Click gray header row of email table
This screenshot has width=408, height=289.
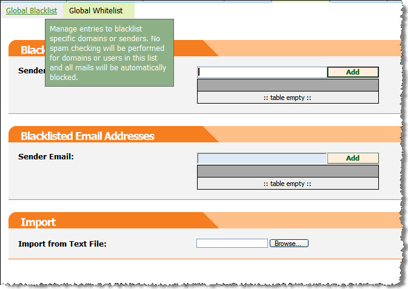pyautogui.click(x=287, y=171)
